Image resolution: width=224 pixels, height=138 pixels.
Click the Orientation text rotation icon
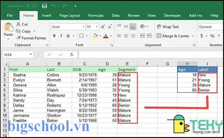[143, 27]
